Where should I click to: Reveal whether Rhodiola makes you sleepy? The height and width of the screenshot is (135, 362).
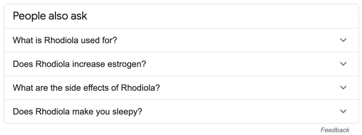(181, 111)
